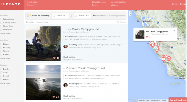Expand Show more under Amenities
The width and height of the screenshot is (187, 102).
(x=5, y=33)
